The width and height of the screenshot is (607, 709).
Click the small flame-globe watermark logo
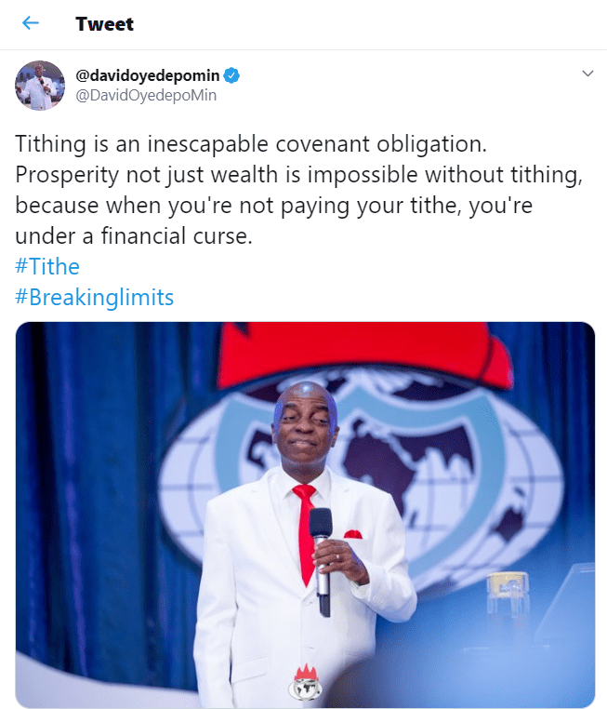pyautogui.click(x=306, y=682)
